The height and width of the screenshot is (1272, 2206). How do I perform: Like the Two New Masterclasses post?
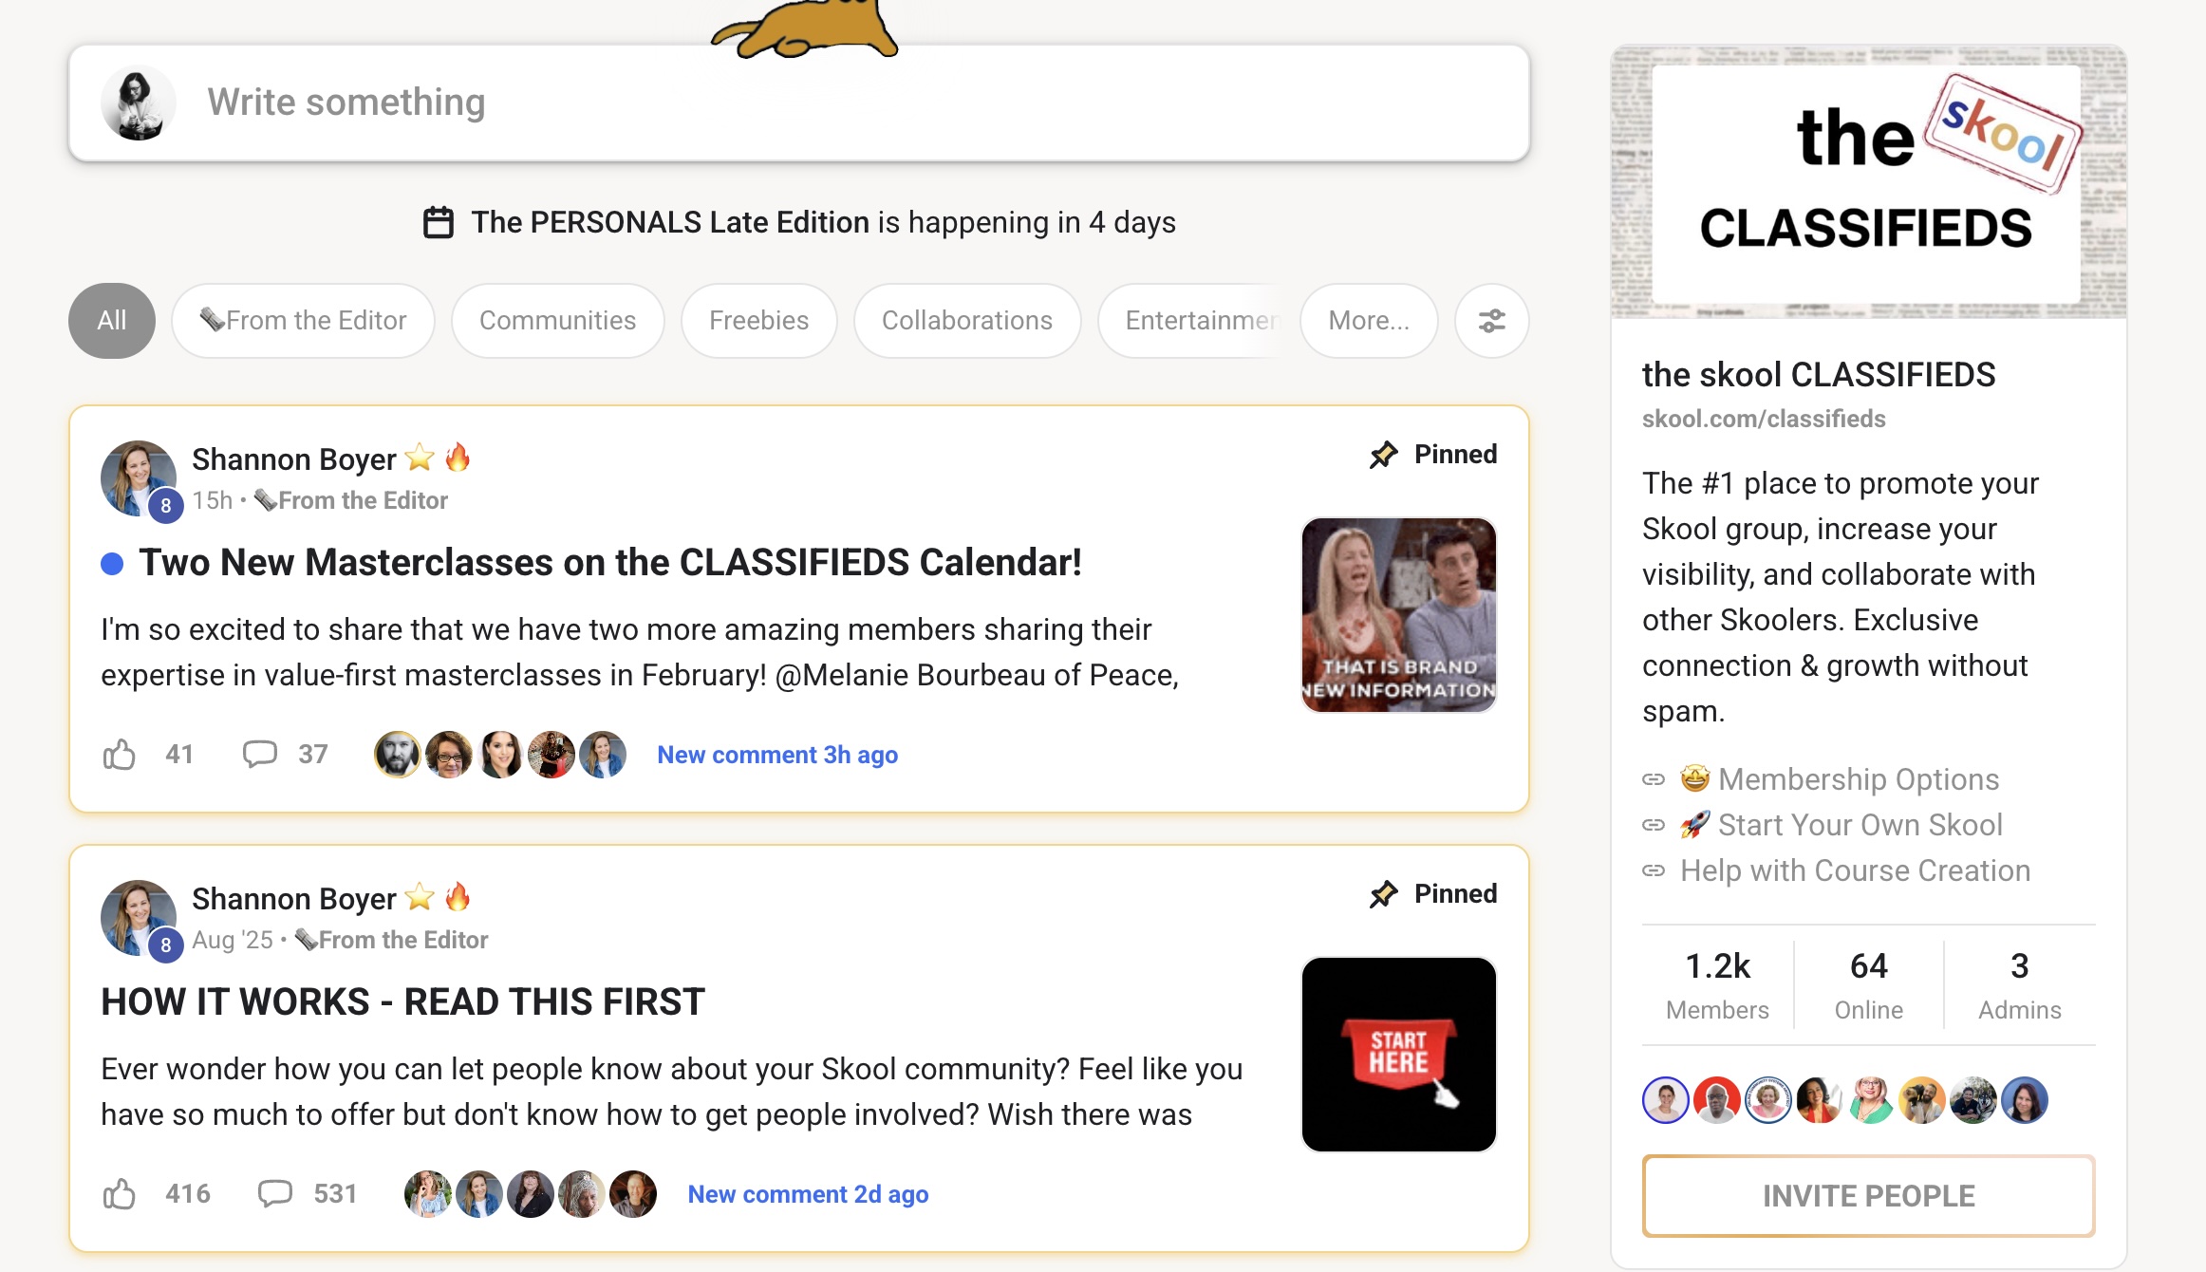pyautogui.click(x=120, y=755)
